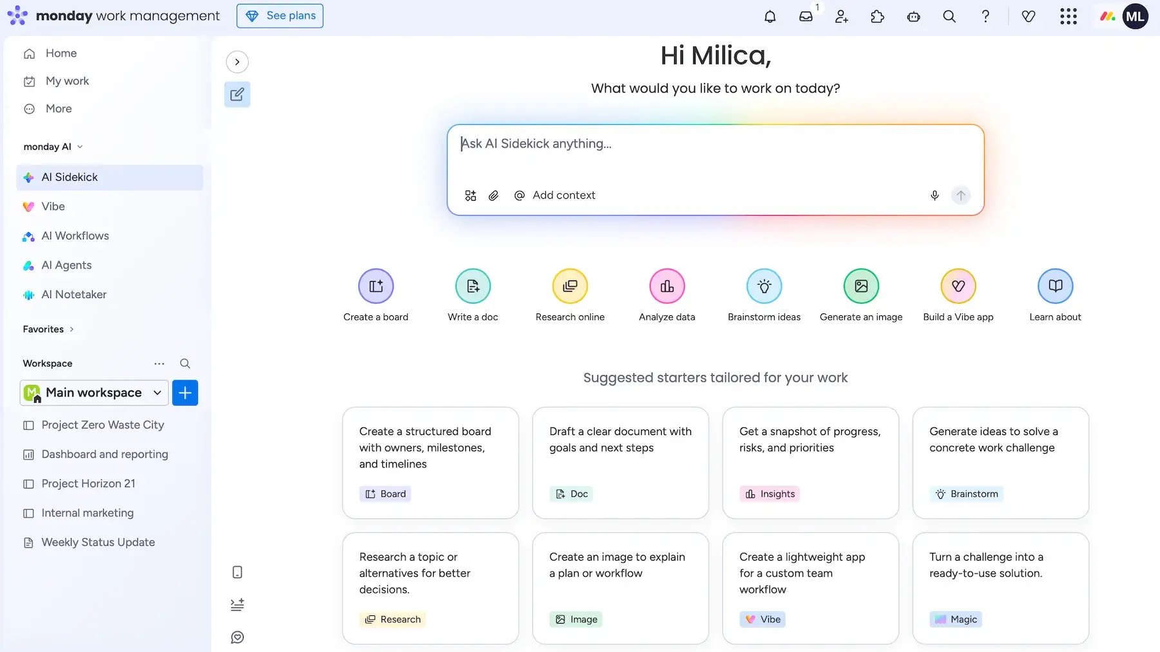Open the help question mark

(985, 17)
